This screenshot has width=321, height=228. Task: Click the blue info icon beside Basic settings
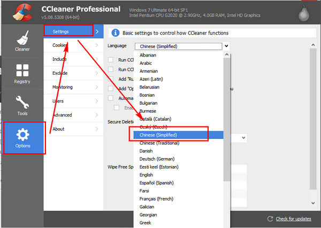point(113,33)
